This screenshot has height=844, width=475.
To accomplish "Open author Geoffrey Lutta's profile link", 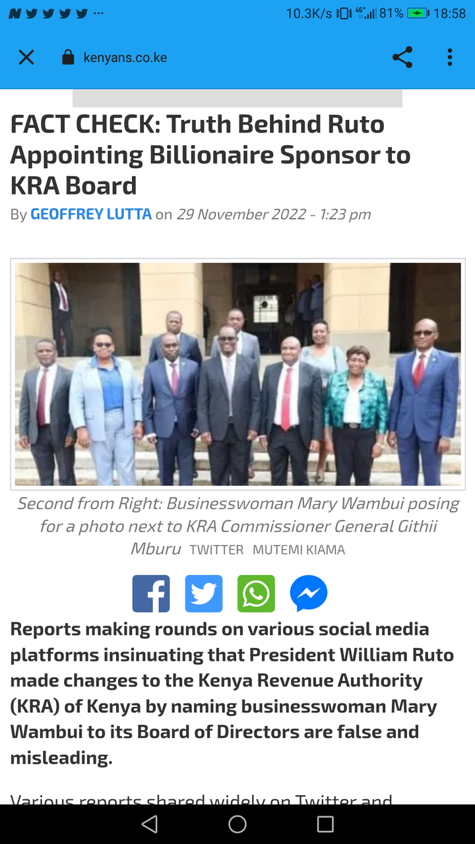I will click(91, 214).
